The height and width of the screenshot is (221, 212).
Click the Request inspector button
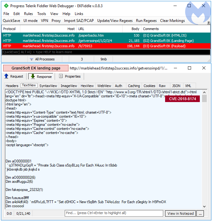click(x=14, y=76)
